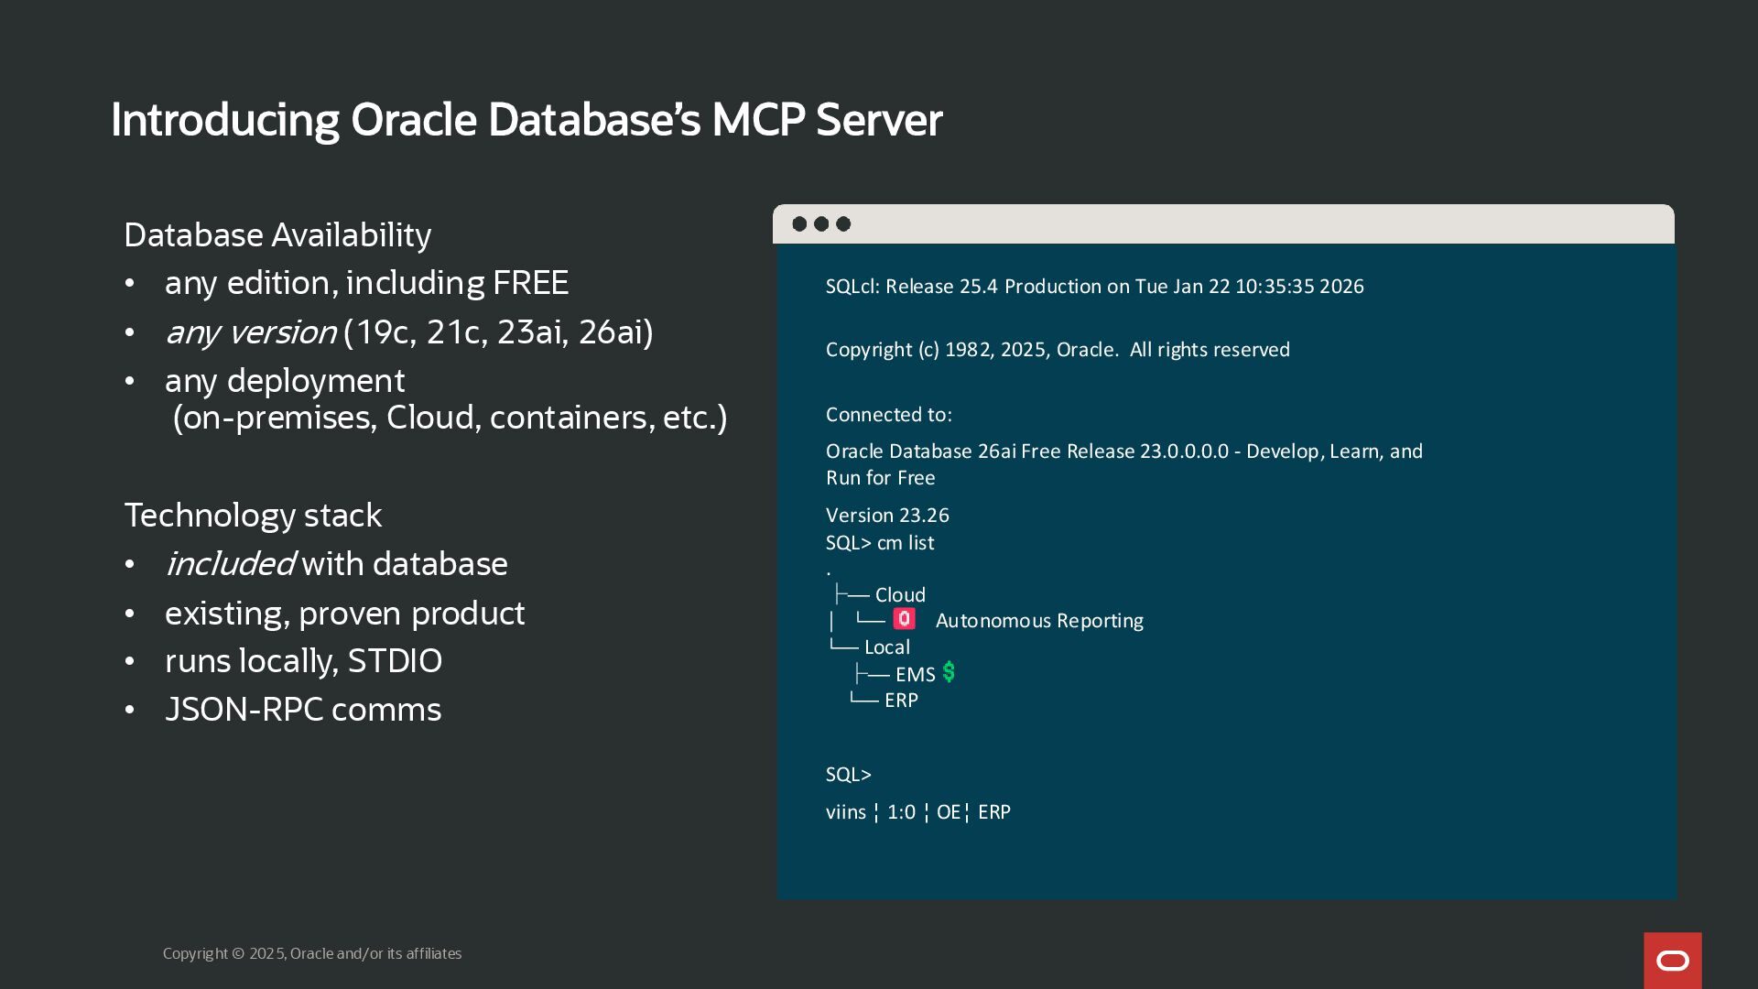This screenshot has width=1758, height=989.
Task: Click the slide title 'Introducing Oracle Database's MCP Server'
Action: [526, 120]
